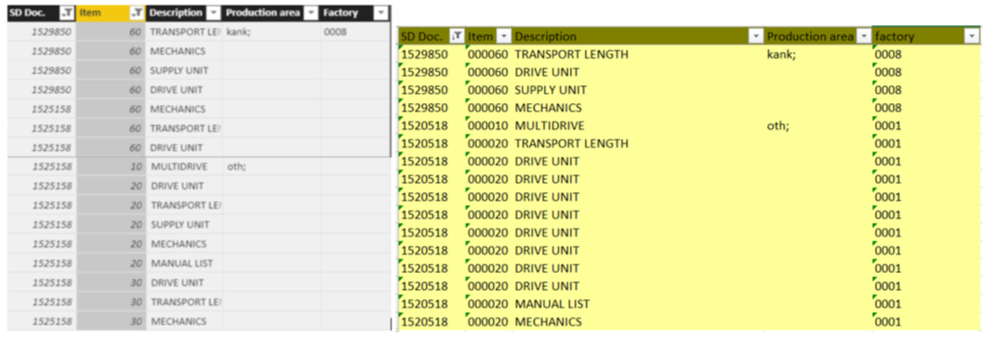997x337 pixels.
Task: Select '000010' item cell in right table
Action: (488, 125)
